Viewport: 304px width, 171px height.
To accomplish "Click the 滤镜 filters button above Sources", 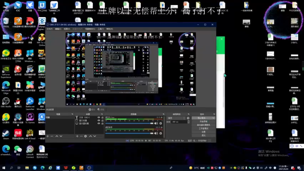I will point(101,110).
